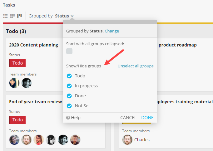Click first team member avatar in 2020 Content planning
The width and height of the screenshot is (213, 151).
coord(14,83)
